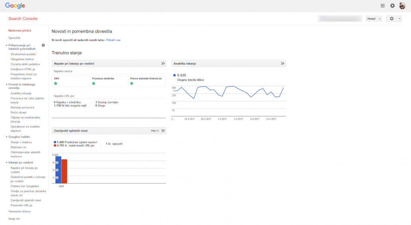
Task: Click the Prikaži vse link
Action: (x=113, y=40)
